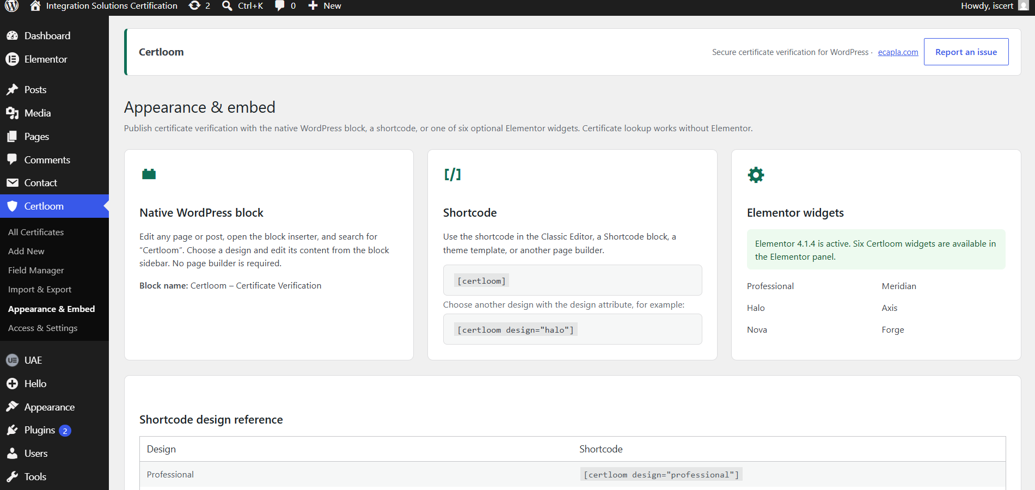The image size is (1035, 490).
Task: Open the search magnifier icon Ctrl+K
Action: [x=228, y=6]
